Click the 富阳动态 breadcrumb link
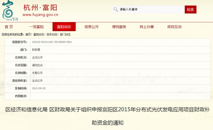Viewport: 213px width, 130px height. click(39, 35)
